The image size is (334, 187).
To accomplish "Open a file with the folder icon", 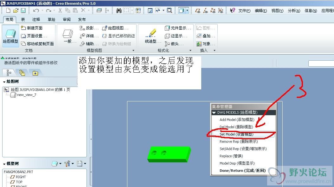I will (16, 10).
